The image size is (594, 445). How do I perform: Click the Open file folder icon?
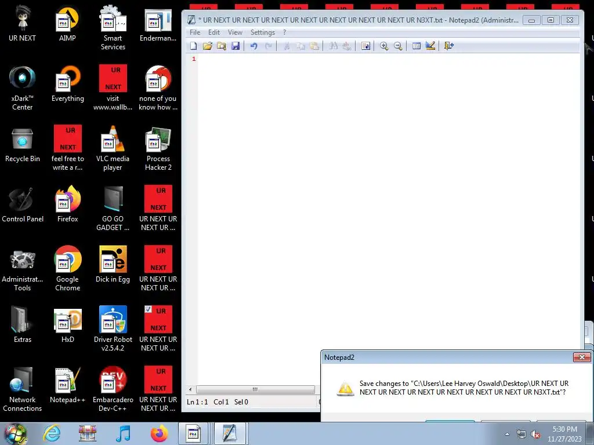(x=207, y=46)
